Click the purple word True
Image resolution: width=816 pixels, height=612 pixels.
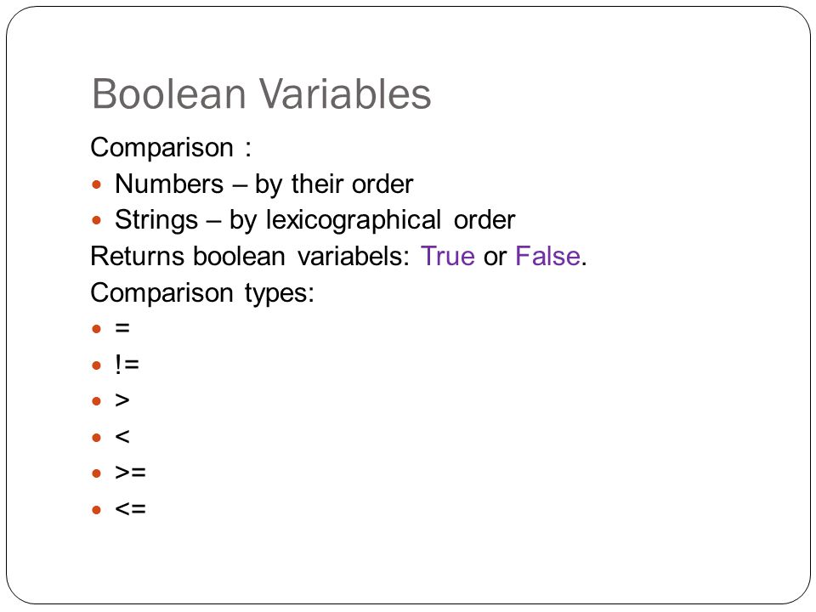tap(448, 256)
